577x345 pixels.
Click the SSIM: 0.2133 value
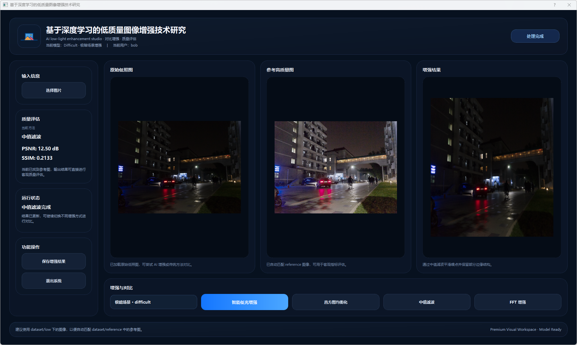pyautogui.click(x=37, y=158)
